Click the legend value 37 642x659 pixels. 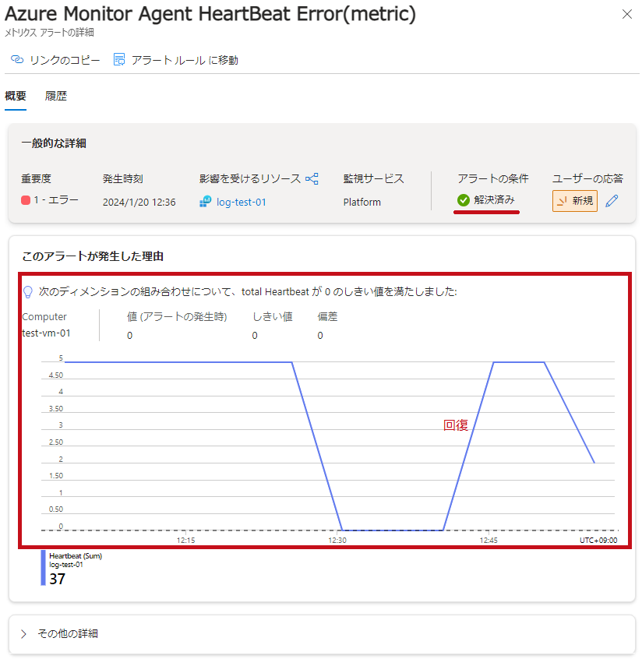(58, 579)
